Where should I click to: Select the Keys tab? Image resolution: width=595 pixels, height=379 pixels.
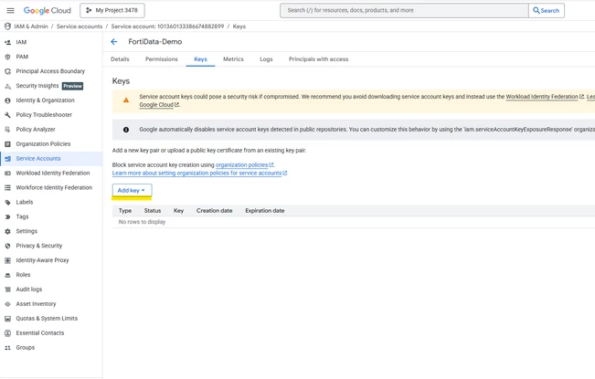(x=200, y=59)
